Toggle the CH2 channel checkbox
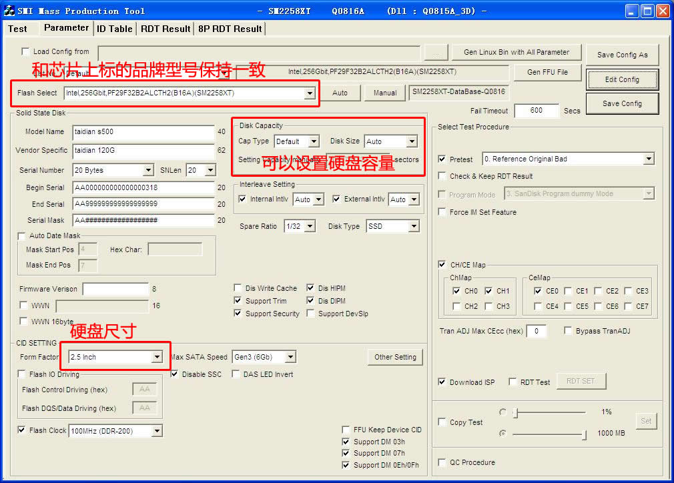Viewport: 674px width, 483px height. pos(456,306)
